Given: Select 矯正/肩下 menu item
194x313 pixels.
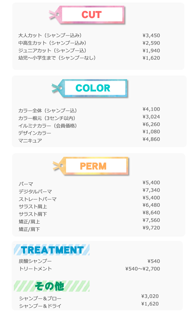Looking at the screenshot, I should pyautogui.click(x=29, y=229).
